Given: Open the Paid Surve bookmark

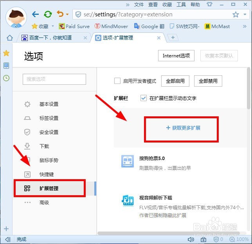Looking at the screenshot, I should [x=74, y=26].
